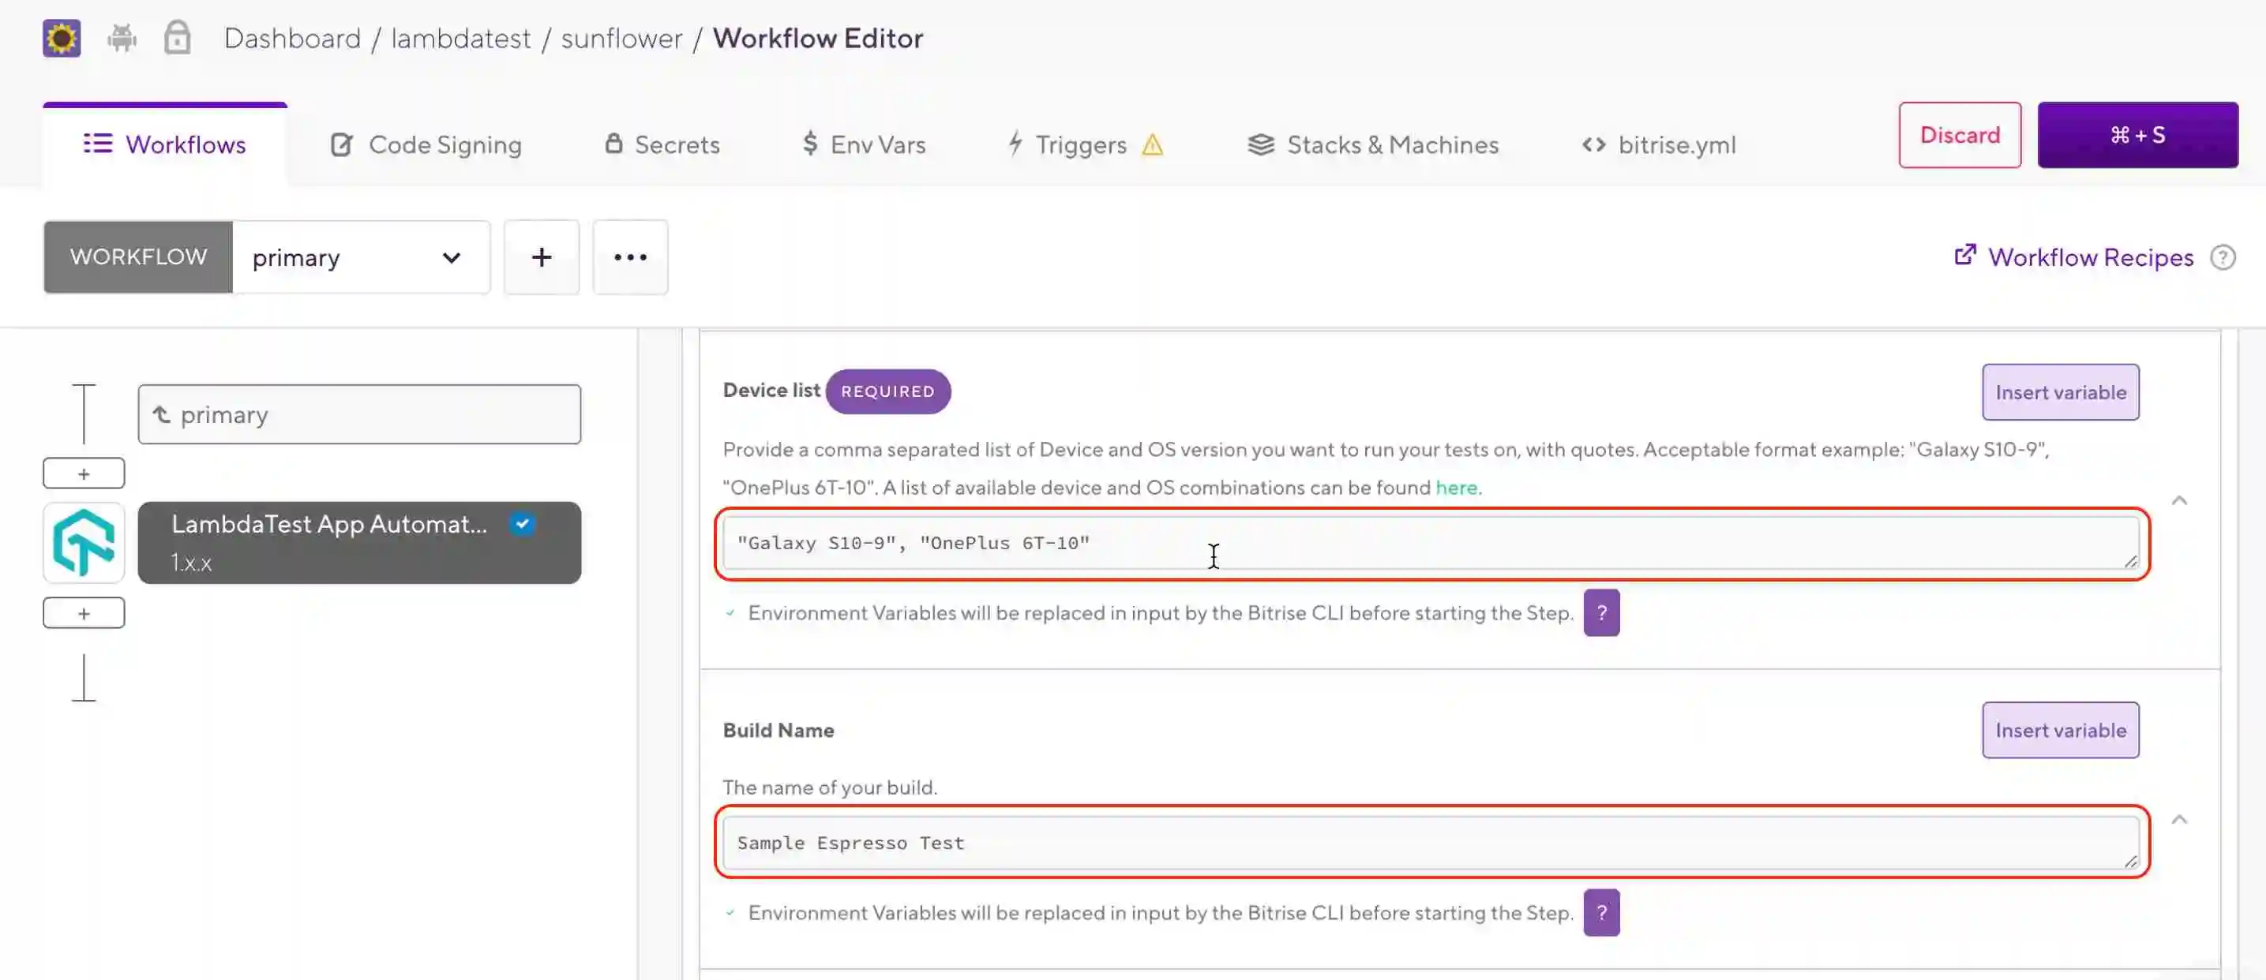Screen dimensions: 2266x980
Task: Open the workflow three-dots menu
Action: [x=630, y=257]
